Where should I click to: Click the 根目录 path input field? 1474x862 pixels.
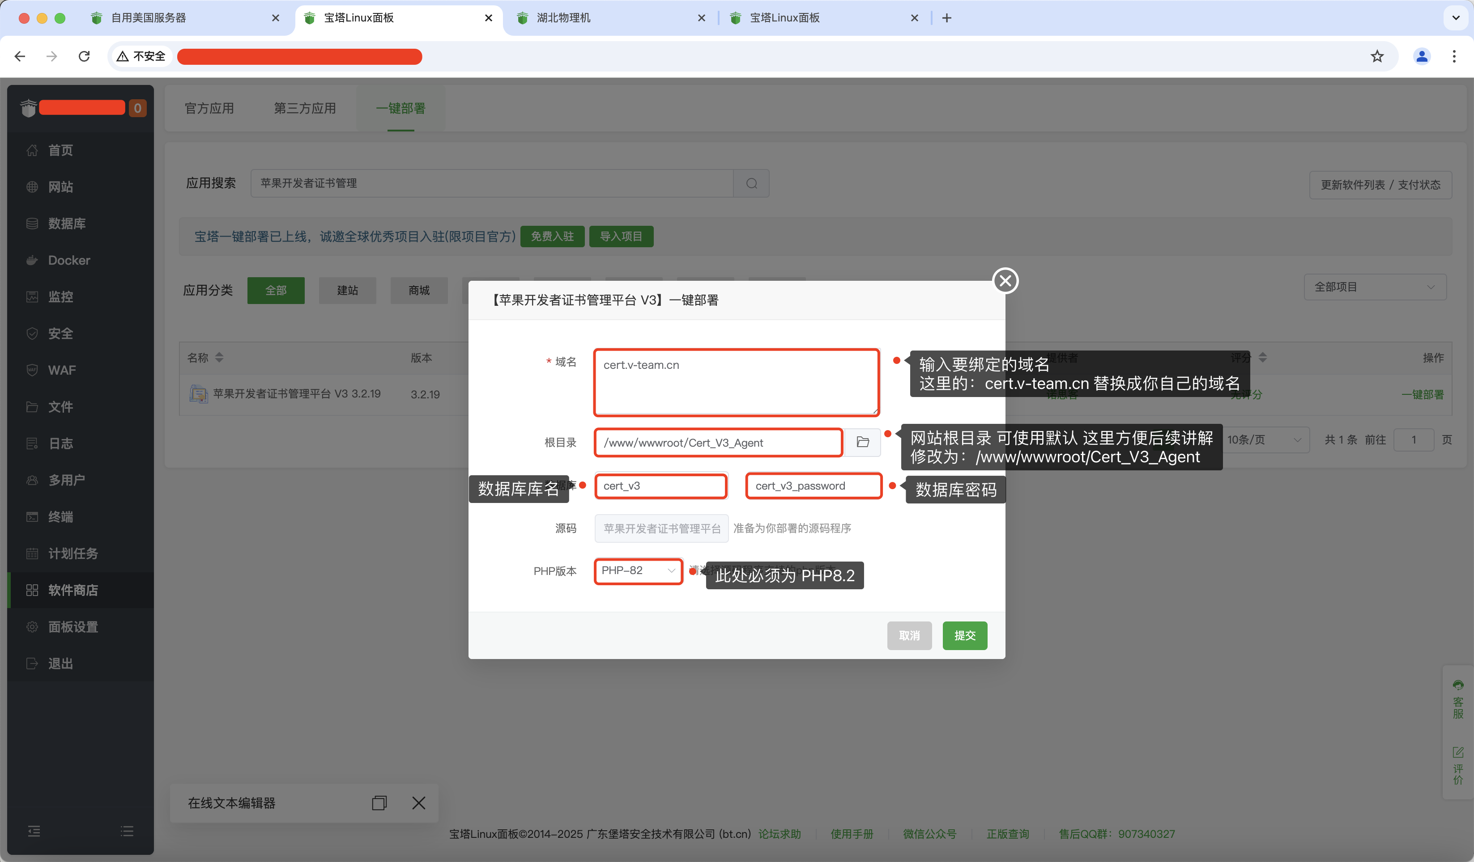(718, 442)
